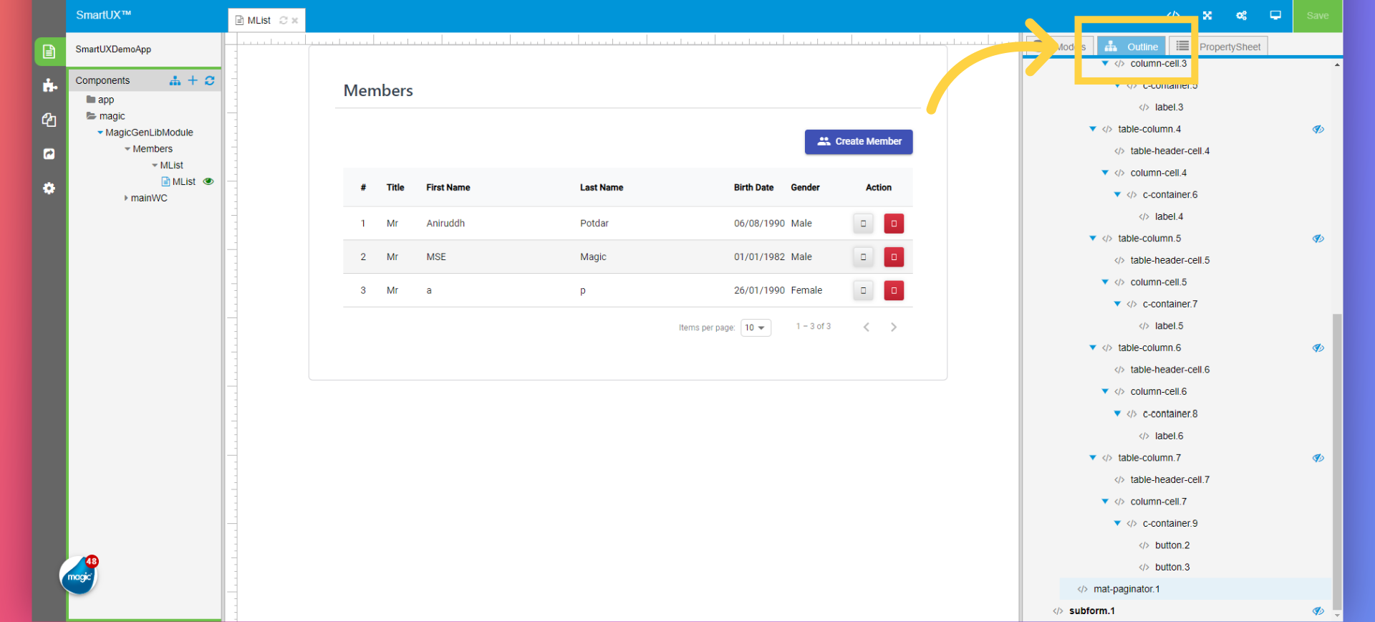
Task: Select mat-paginator.1 in the outline tree
Action: click(1126, 589)
